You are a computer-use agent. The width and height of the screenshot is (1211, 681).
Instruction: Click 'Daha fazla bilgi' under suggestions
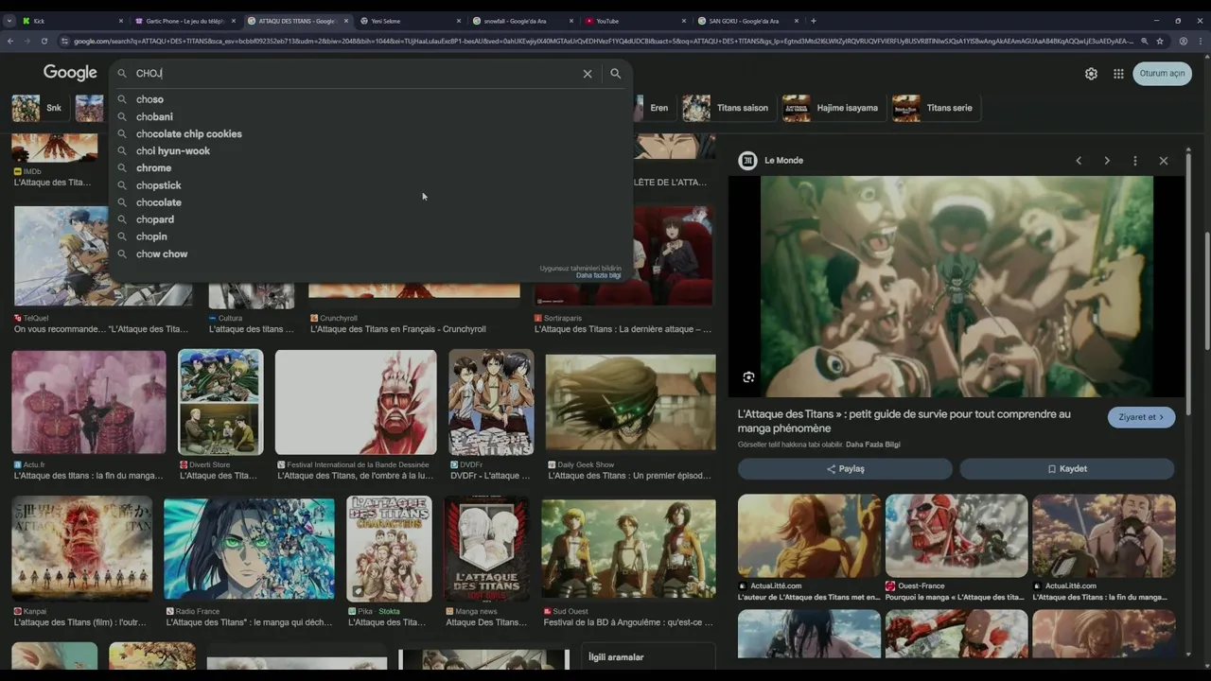(x=598, y=275)
